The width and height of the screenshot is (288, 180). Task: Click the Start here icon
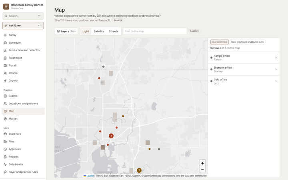(5, 134)
